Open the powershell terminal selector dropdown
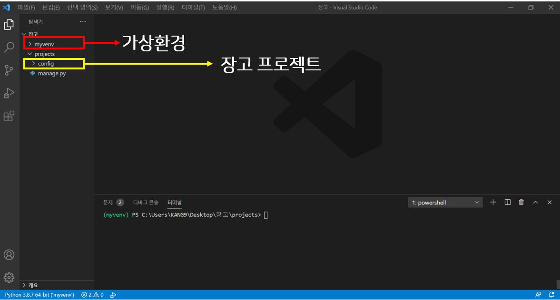The width and height of the screenshot is (560, 300). coord(445,202)
